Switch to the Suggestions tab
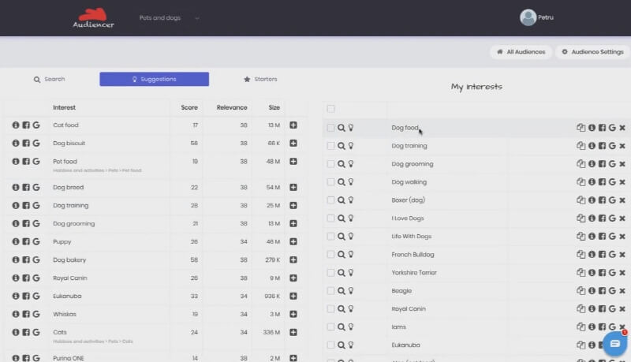This screenshot has width=631, height=362. [154, 79]
